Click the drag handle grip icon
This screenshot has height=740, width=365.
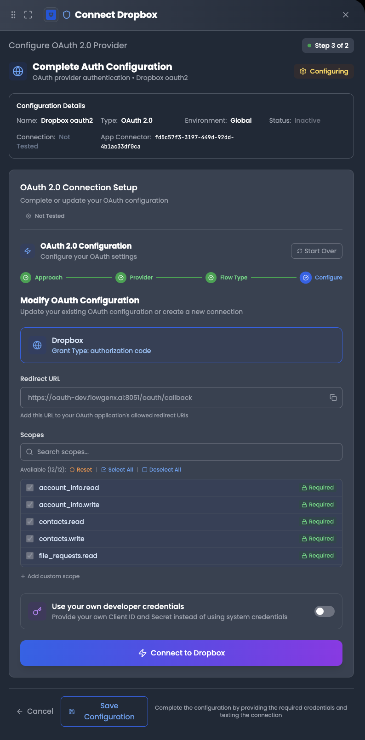(x=13, y=15)
